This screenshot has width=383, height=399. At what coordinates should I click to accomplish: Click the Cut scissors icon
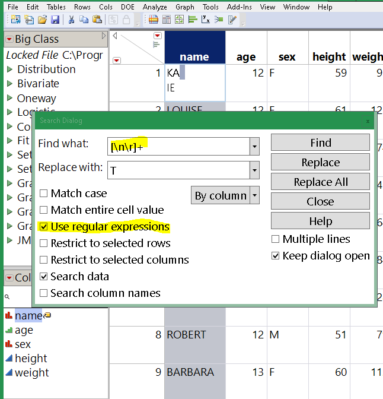tap(71, 20)
